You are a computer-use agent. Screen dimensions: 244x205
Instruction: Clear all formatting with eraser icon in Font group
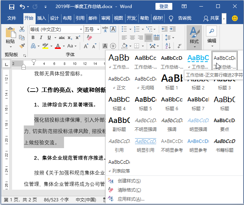[89, 38]
